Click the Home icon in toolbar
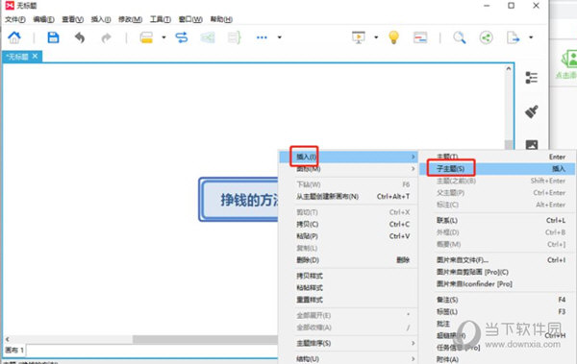577x364 pixels. click(x=14, y=37)
